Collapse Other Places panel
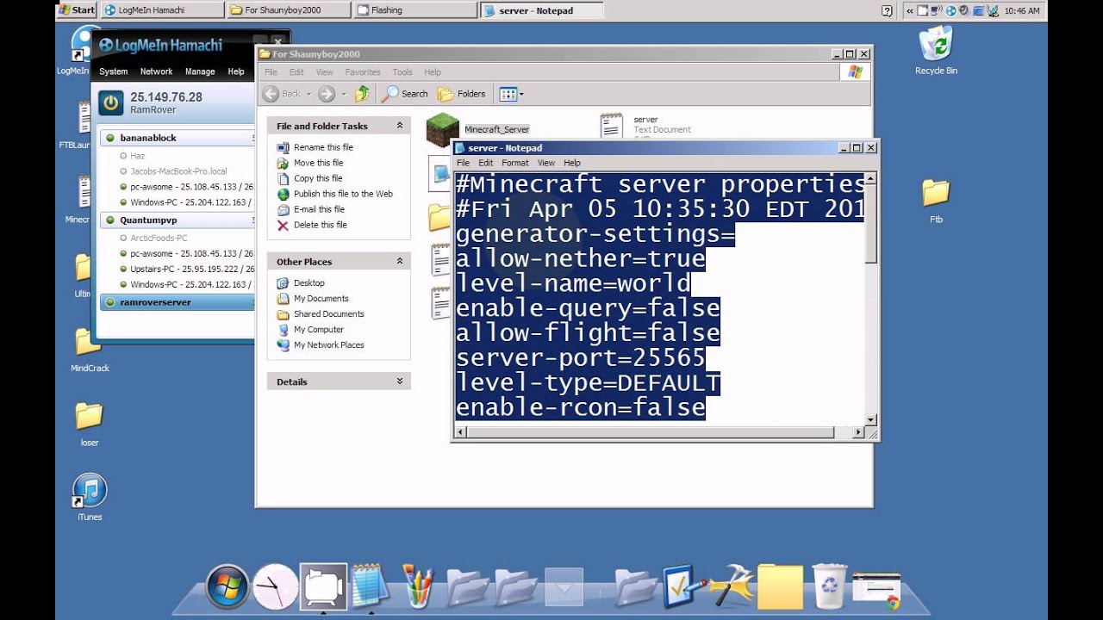Screen dimensions: 1103x620 point(399,261)
